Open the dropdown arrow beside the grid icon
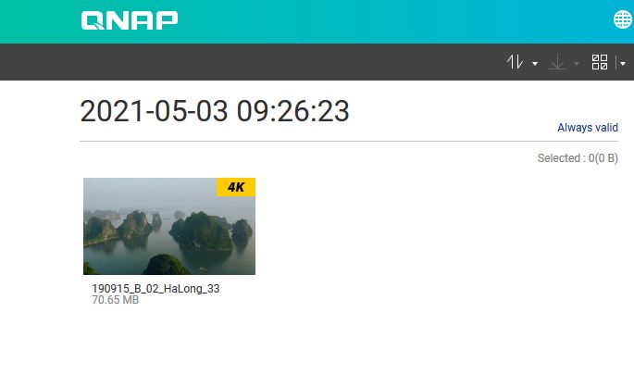Viewport: 634px width, 387px height. (623, 64)
